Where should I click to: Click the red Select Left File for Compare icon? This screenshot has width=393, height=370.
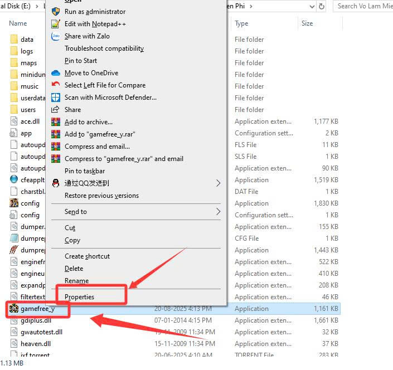pos(55,85)
